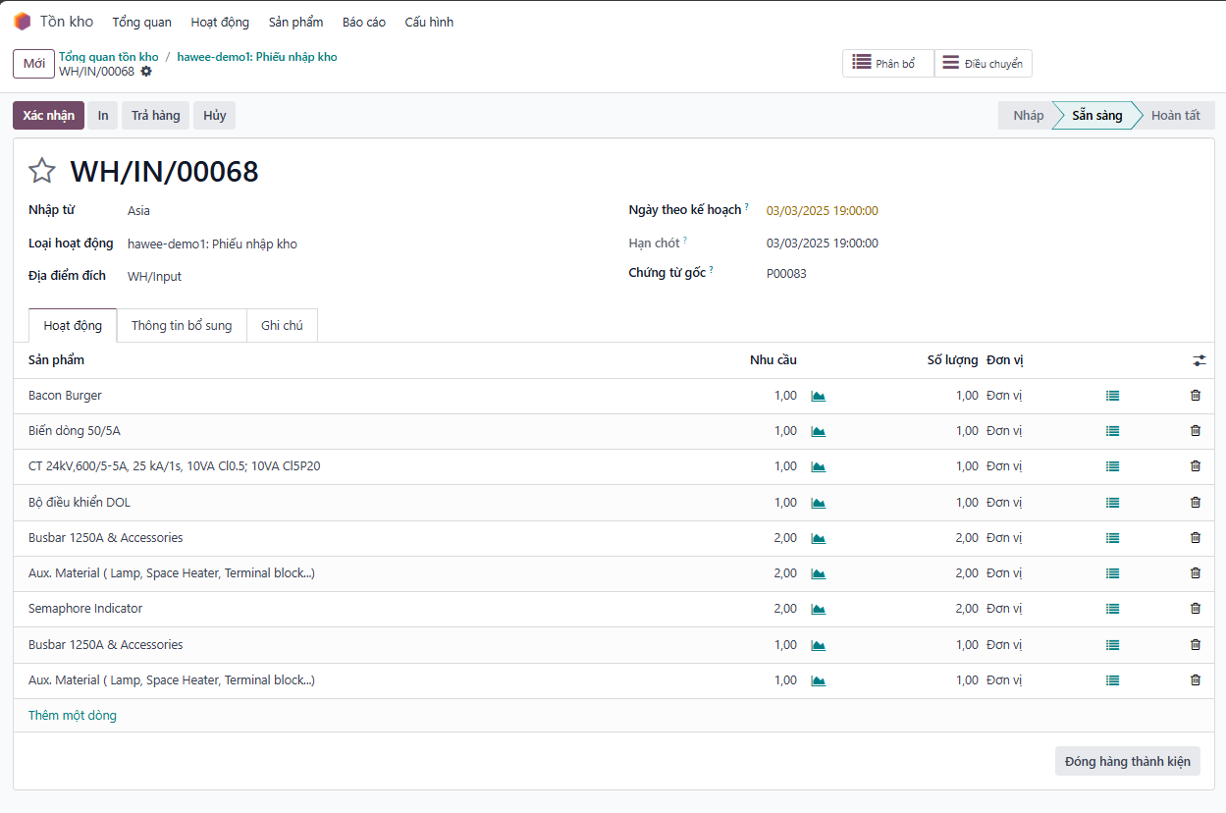Open forecast chart for Aux. Material row with demand 2,00
This screenshot has width=1226, height=813.
click(818, 573)
